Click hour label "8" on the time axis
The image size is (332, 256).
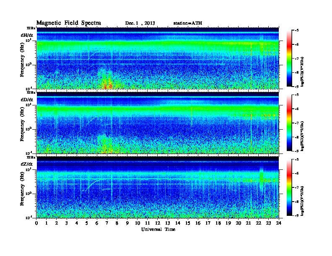pos(117,223)
